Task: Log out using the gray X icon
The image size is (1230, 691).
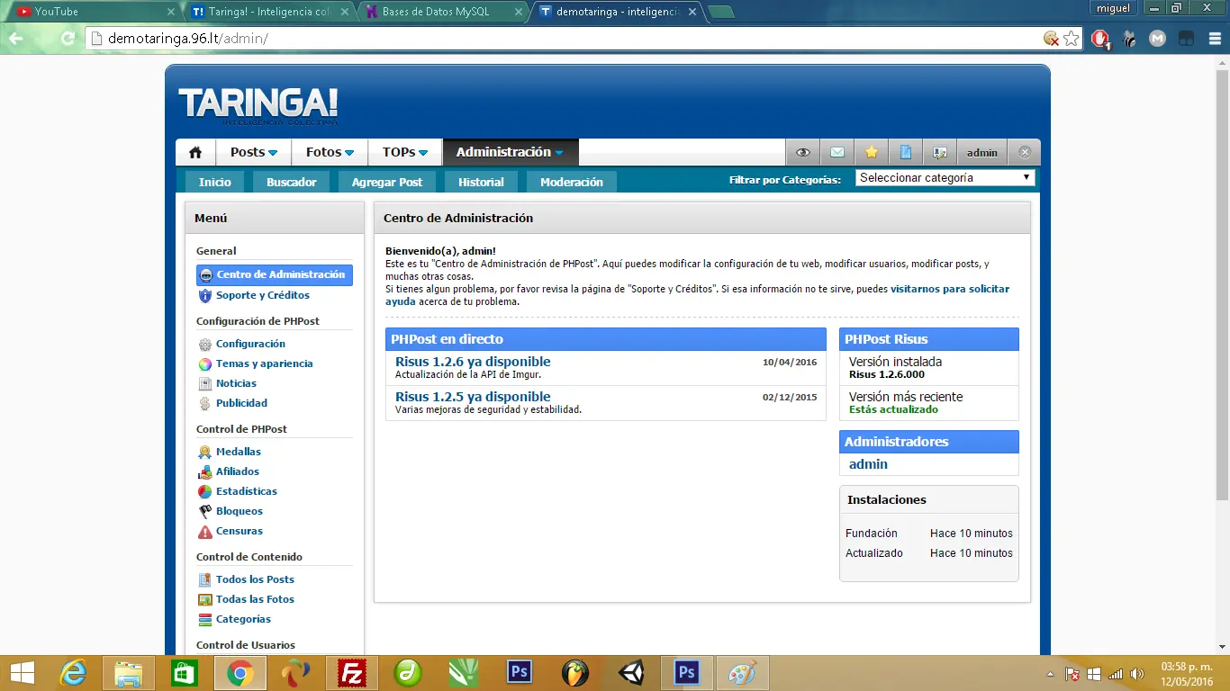Action: point(1025,152)
